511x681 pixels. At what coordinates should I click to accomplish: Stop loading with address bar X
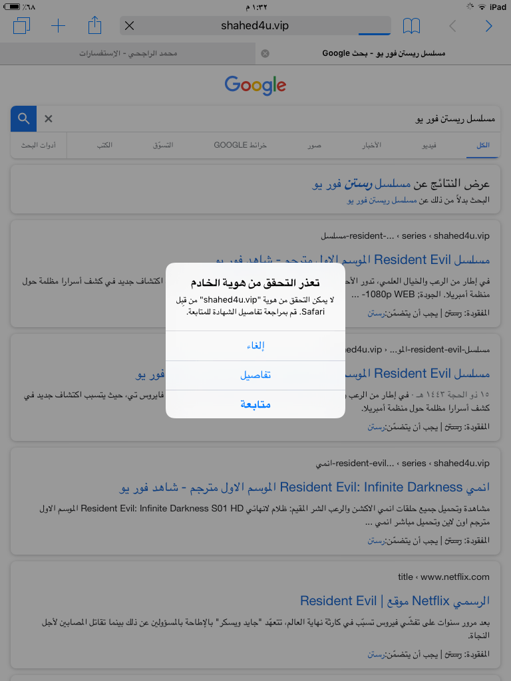[129, 26]
